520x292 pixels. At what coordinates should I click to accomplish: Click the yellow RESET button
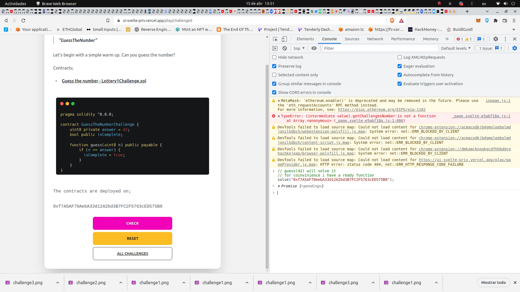pos(132,238)
